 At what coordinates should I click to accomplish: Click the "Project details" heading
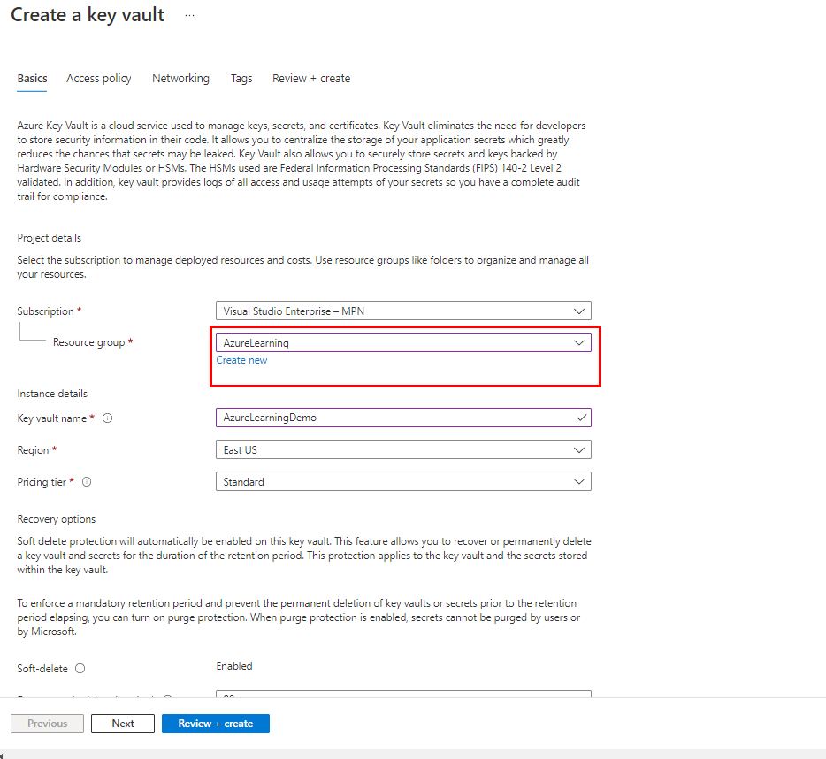[50, 238]
